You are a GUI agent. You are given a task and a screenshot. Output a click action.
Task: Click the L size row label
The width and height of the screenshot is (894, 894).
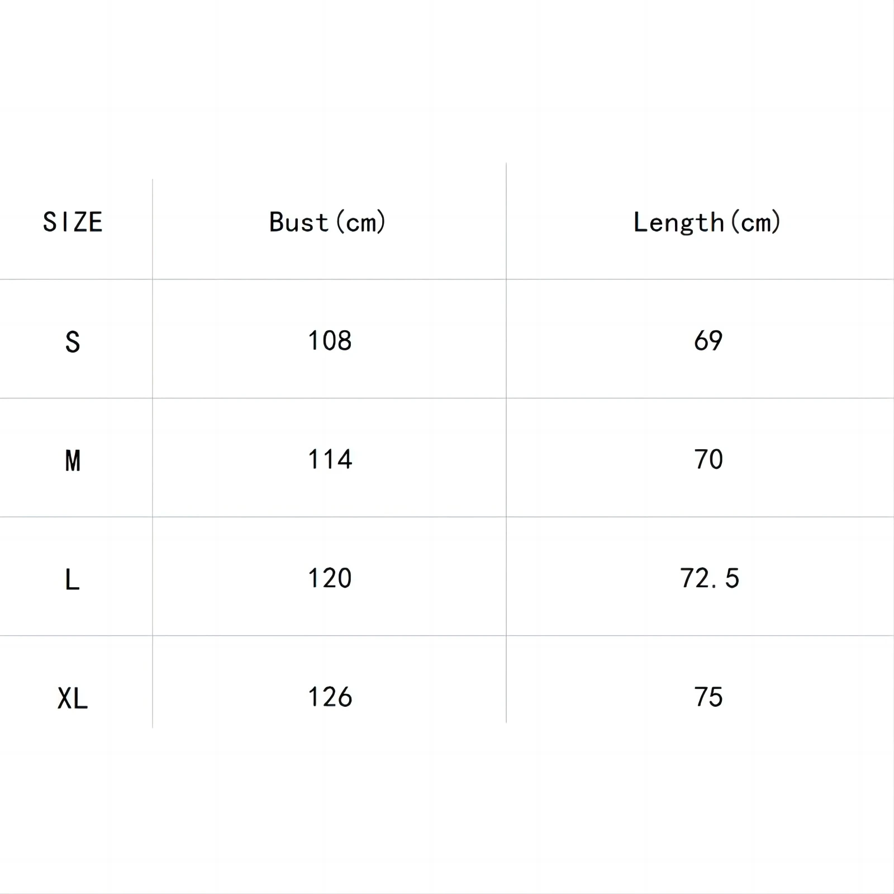pyautogui.click(x=73, y=579)
